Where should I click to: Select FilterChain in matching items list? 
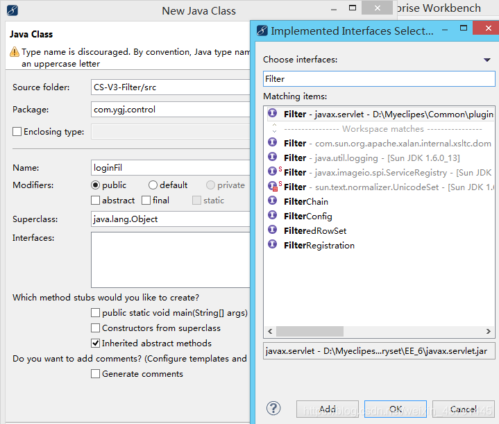pyautogui.click(x=306, y=201)
